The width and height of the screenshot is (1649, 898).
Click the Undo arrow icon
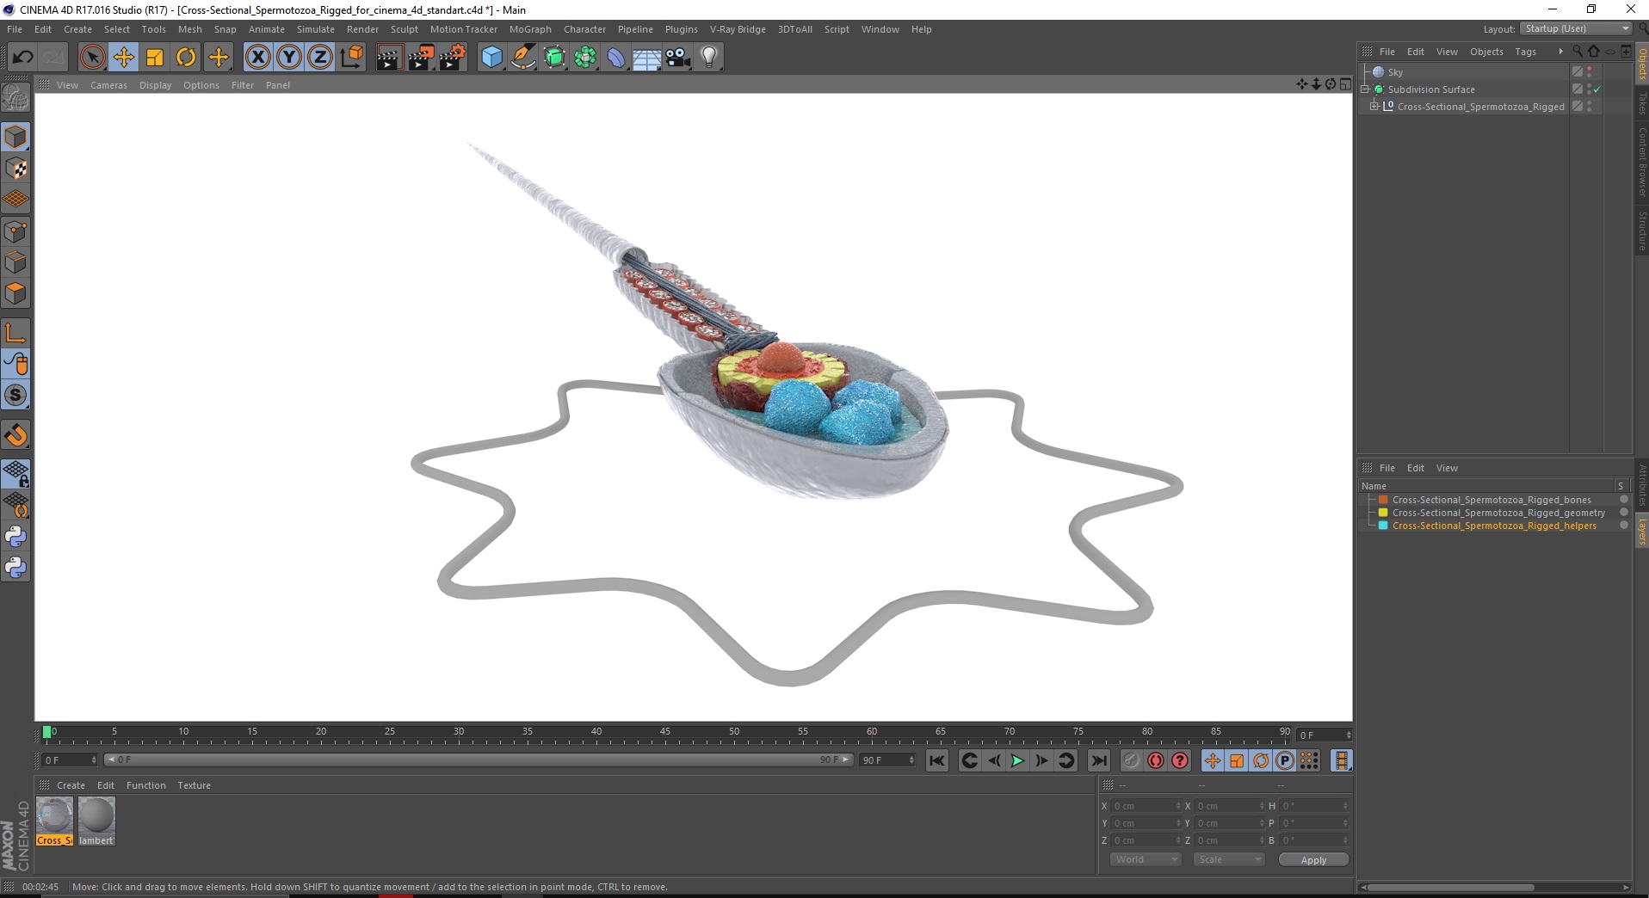[23, 58]
